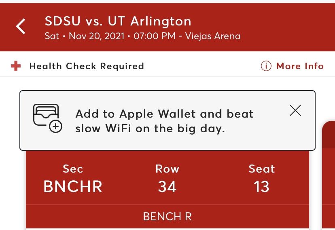Tap the Sec label on the ticket
This screenshot has width=335, height=230.
(73, 169)
